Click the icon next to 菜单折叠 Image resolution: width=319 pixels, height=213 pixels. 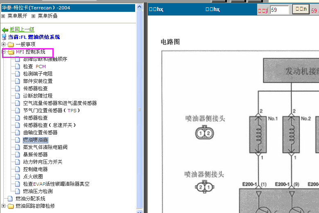pyautogui.click(x=33, y=16)
